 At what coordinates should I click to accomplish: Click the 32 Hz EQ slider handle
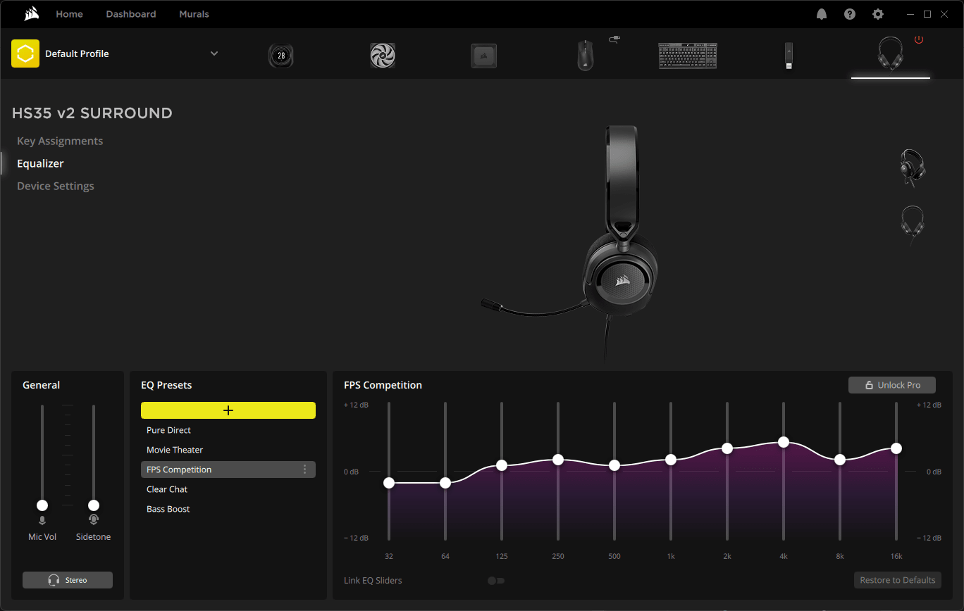click(389, 483)
